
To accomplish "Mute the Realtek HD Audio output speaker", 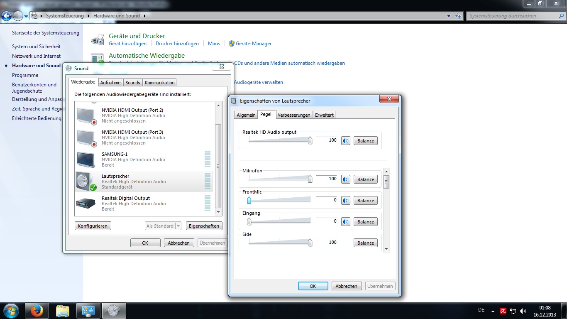I will pyautogui.click(x=346, y=141).
